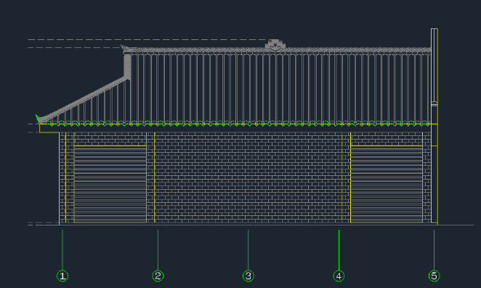The image size is (481, 288).
Task: Pick the topmost dashed elevation line
Action: pyautogui.click(x=147, y=39)
